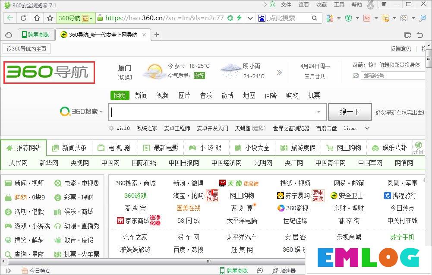Click the medal icon in title bar

[x=371, y=5]
